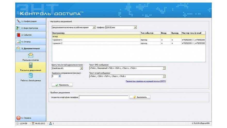Click the red help icon beside Справка
This screenshot has width=227, height=128.
pos(18,118)
